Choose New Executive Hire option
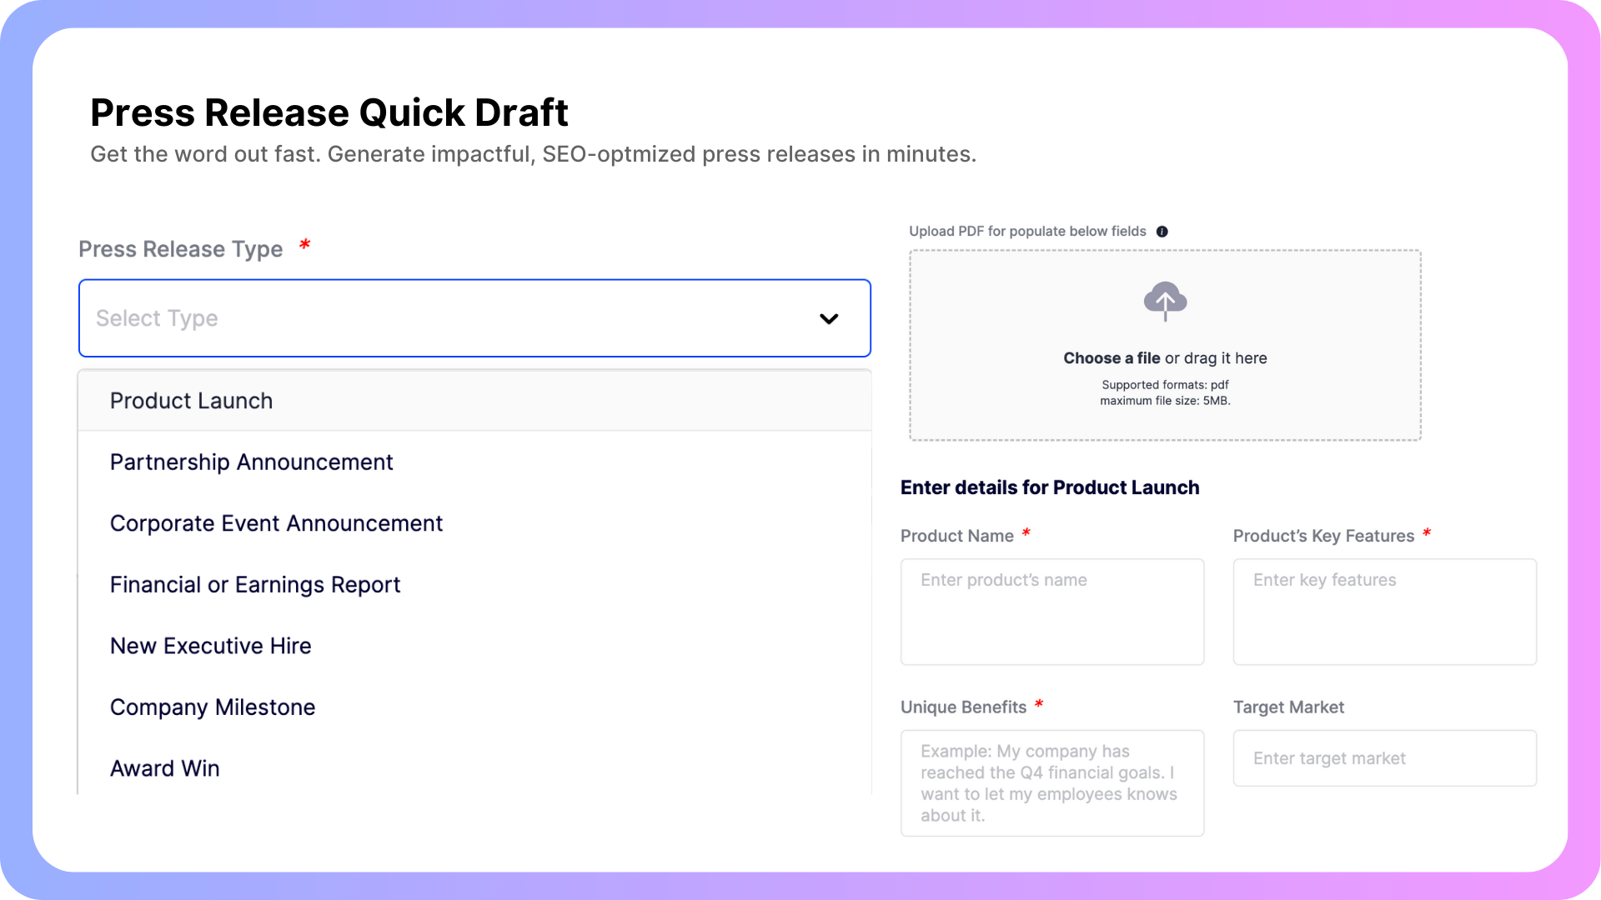Screen dimensions: 1601x900 [x=474, y=646]
